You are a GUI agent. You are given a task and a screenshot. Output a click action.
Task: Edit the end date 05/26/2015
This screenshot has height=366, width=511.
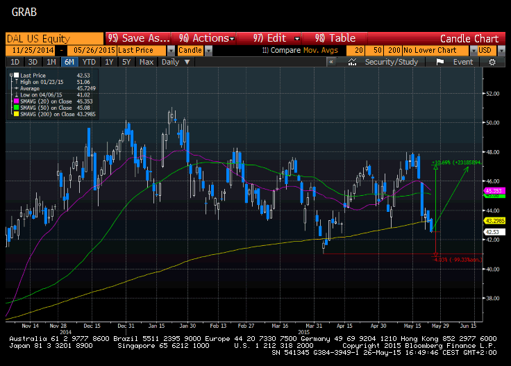pyautogui.click(x=92, y=51)
